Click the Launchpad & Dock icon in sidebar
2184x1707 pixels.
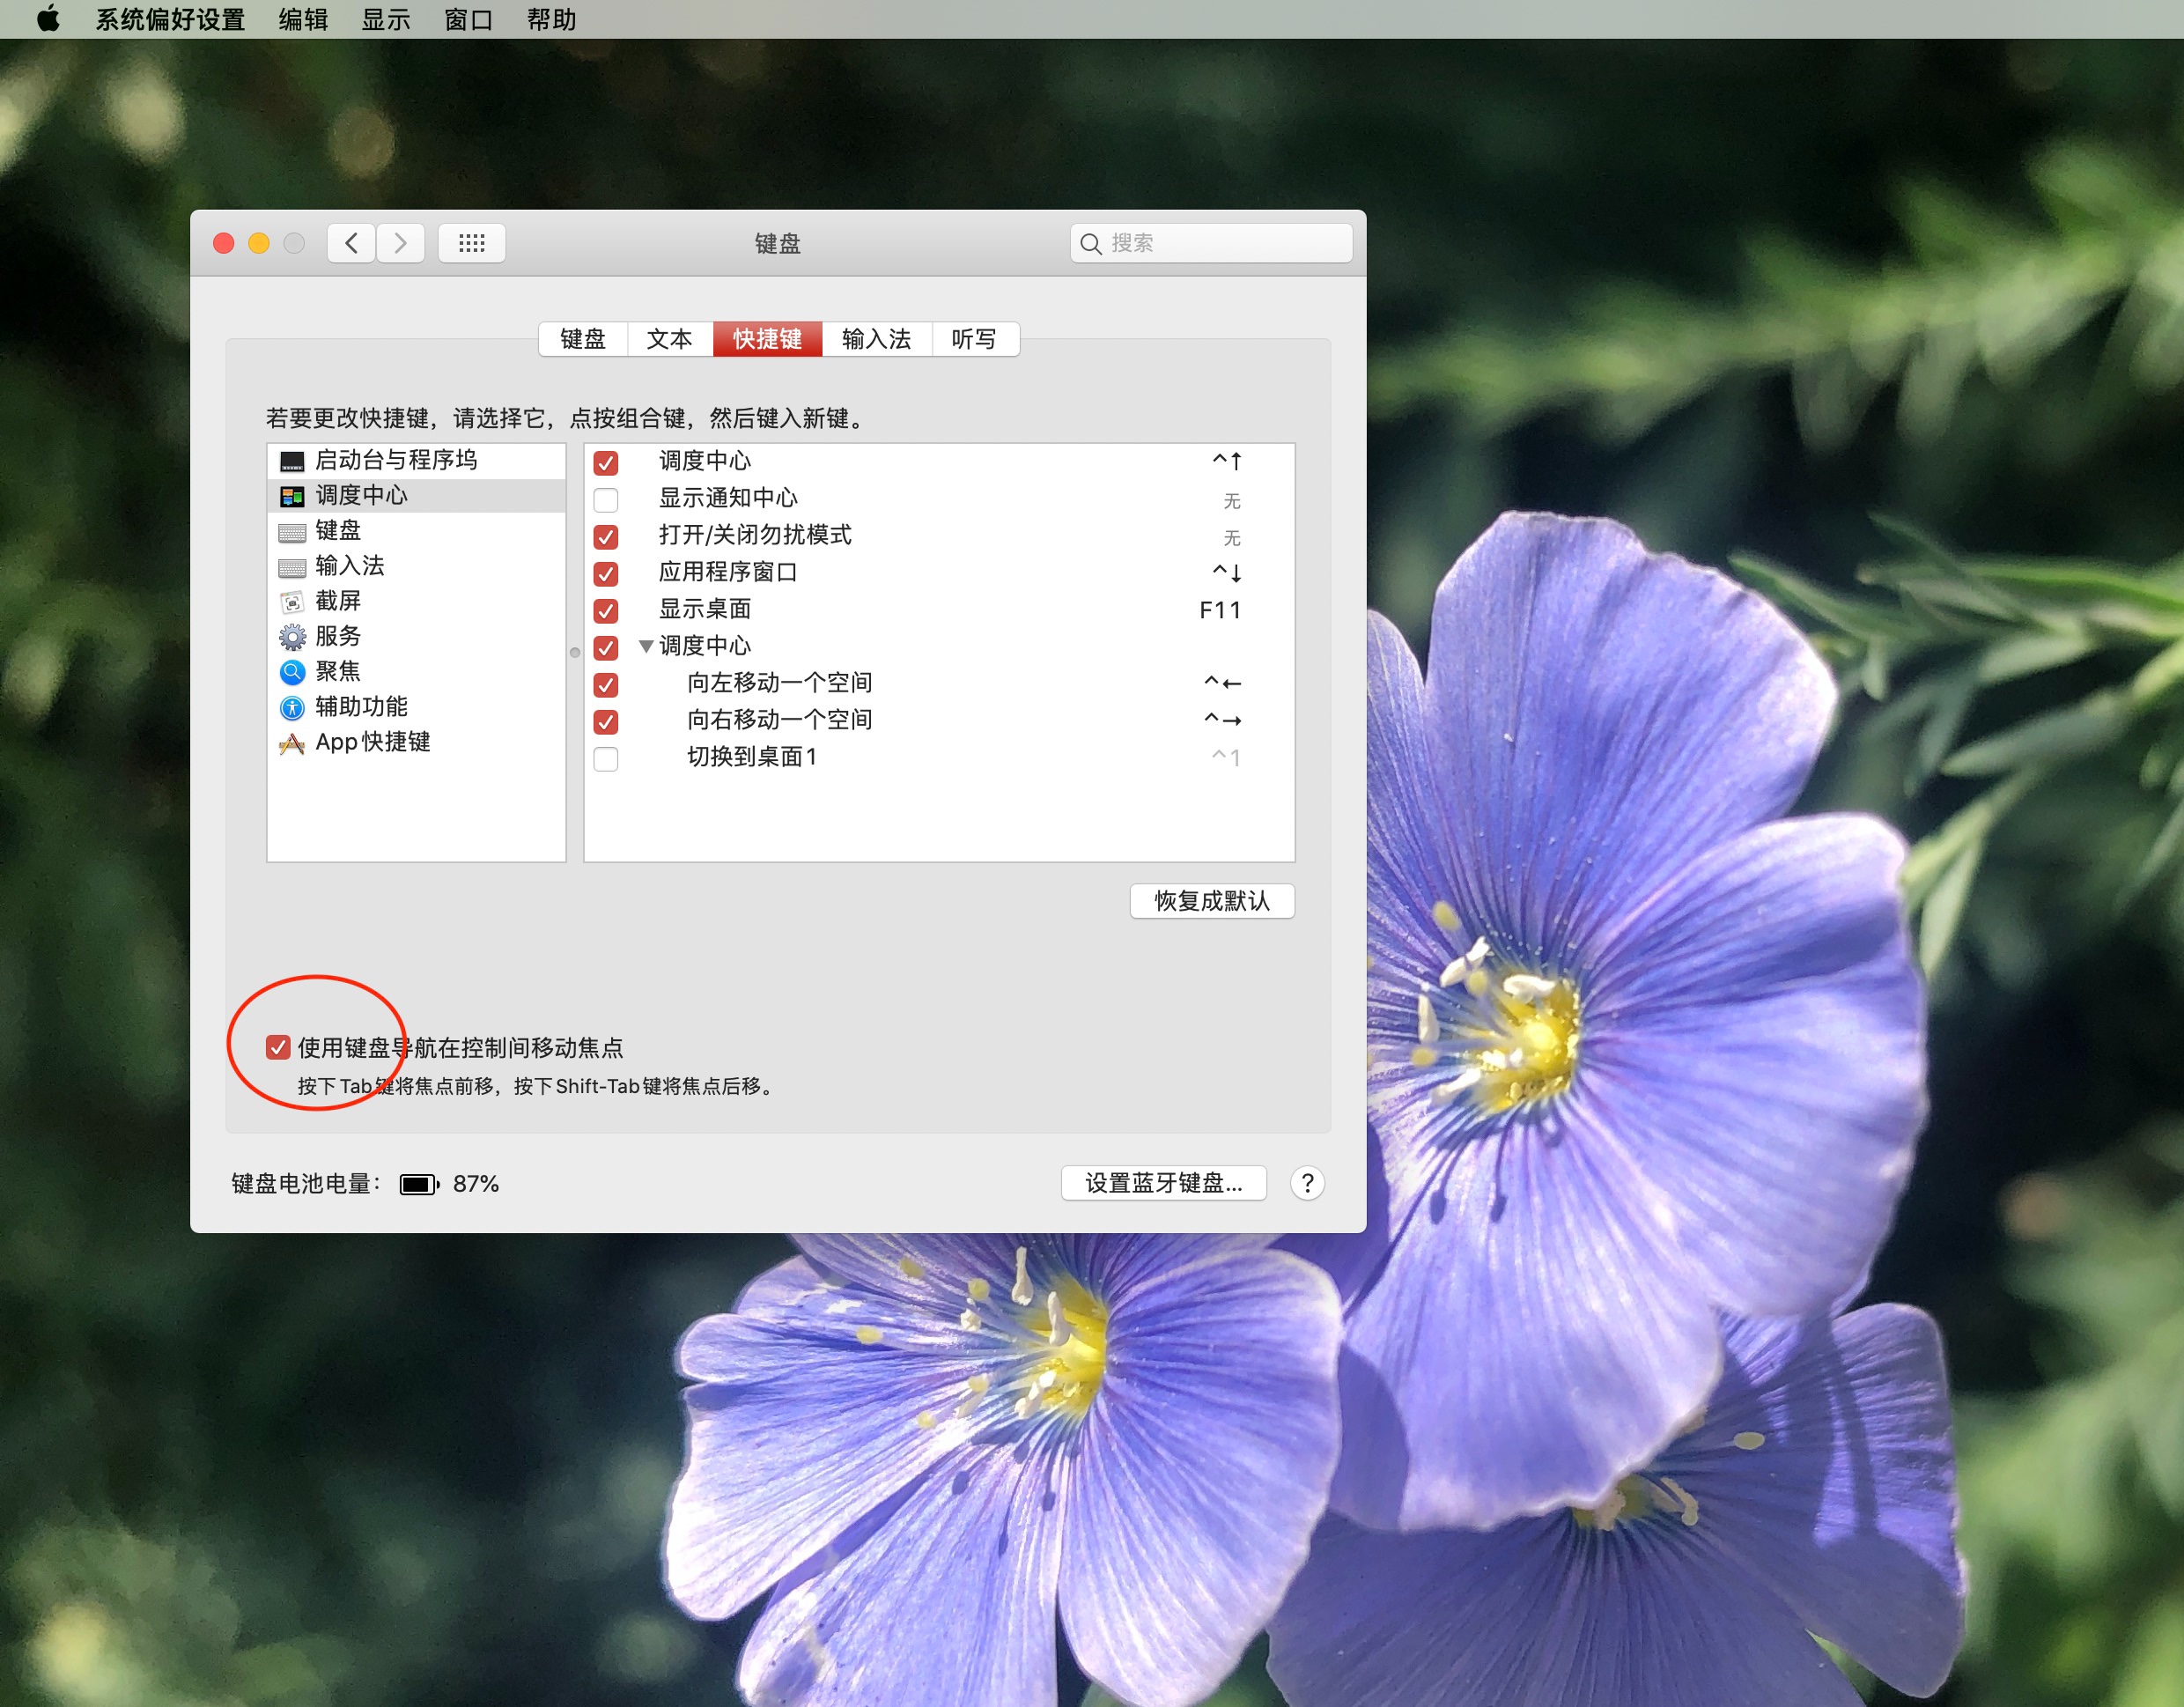[292, 461]
